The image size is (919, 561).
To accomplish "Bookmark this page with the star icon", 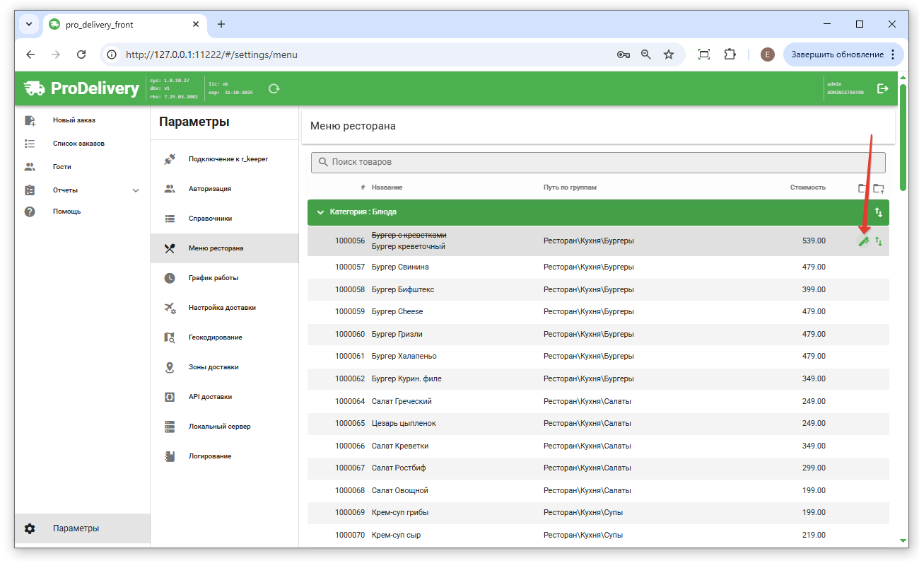I will point(668,54).
